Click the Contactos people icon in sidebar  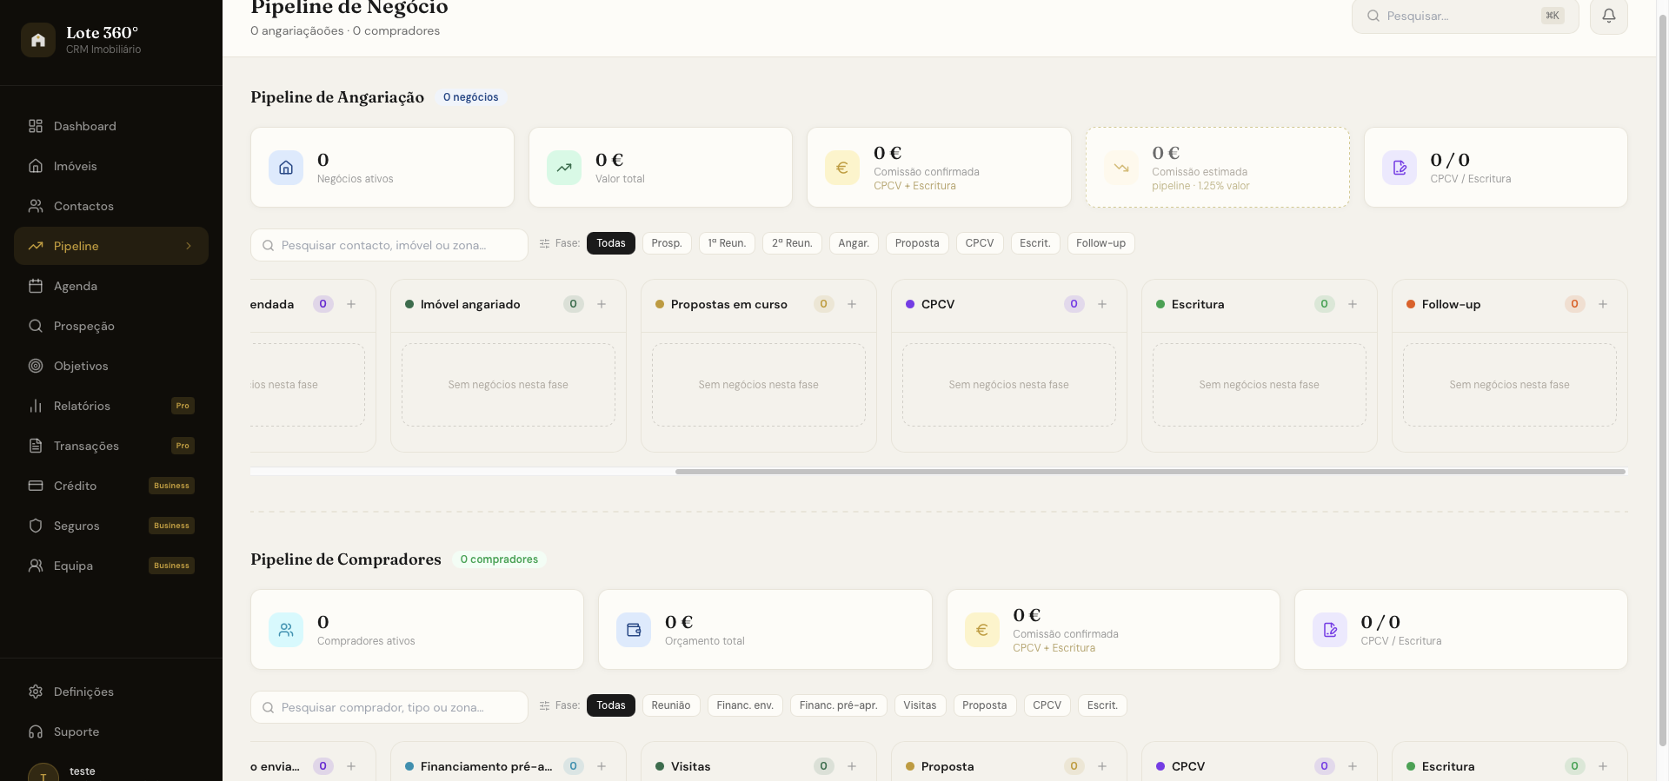36,206
